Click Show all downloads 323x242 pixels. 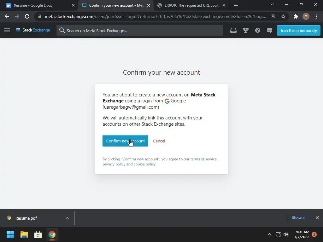coord(299,218)
